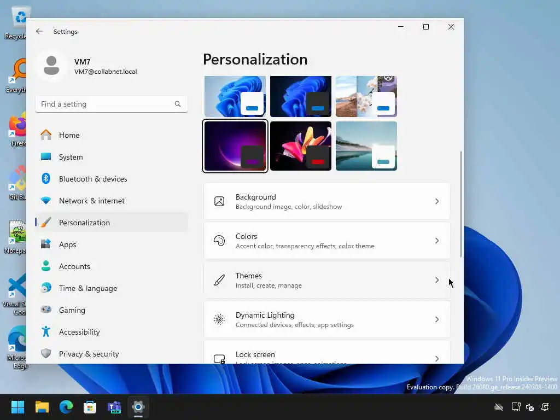The width and height of the screenshot is (560, 420).
Task: Click the Apps icon in sidebar
Action: (46, 244)
